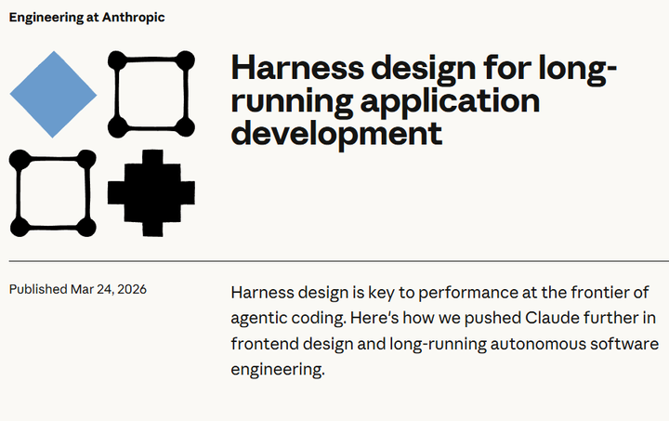Click the word Anthropic in the header
This screenshot has height=421, width=669.
[134, 18]
